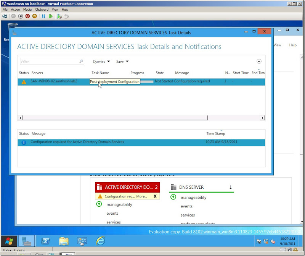This screenshot has height=256, width=305.
Task: Click the Start VM toolbar icon
Action: click(13, 16)
